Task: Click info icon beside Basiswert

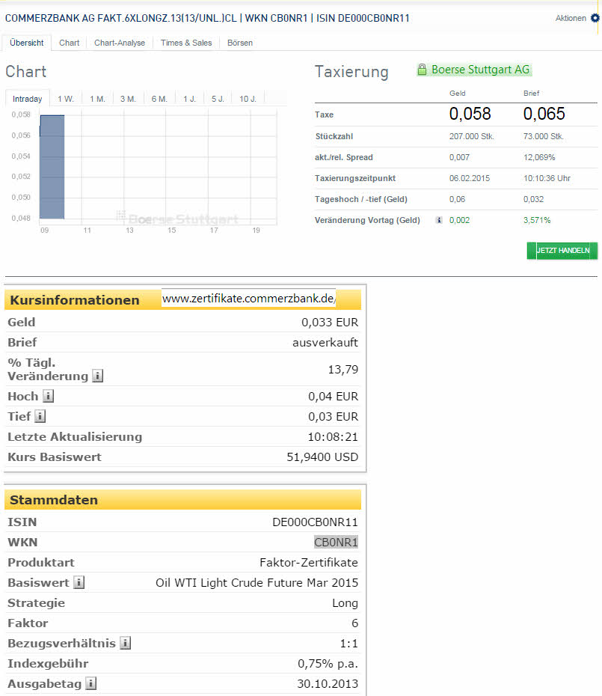Action: [79, 582]
